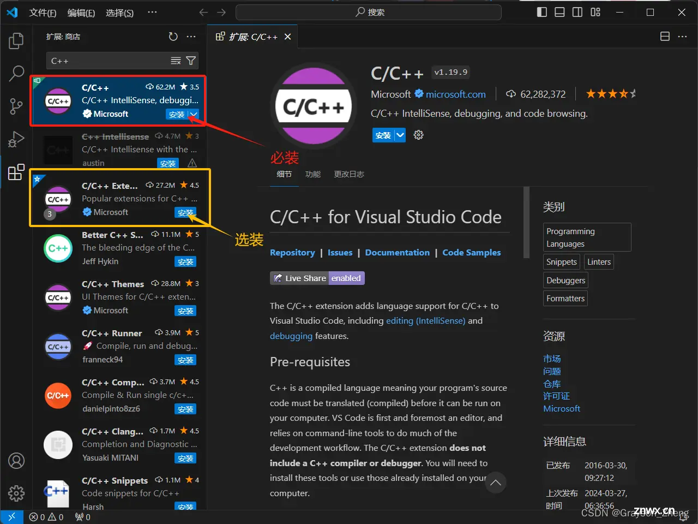Clear extensions search results icon
This screenshot has height=524, width=698.
tap(176, 61)
